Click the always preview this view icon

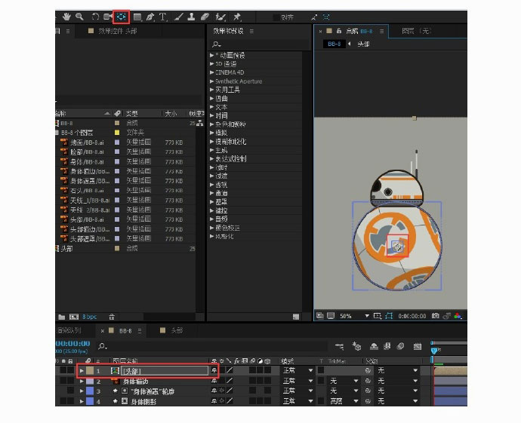[x=319, y=315]
